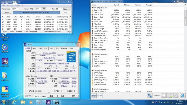The height and width of the screenshot is (105, 187).
Task: Select hw64_534 archive desktop icon
Action: click(5, 77)
